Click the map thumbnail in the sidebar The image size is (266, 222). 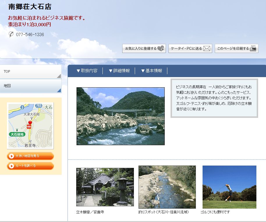(x=30, y=126)
